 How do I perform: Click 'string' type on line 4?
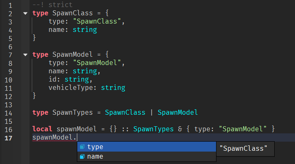coord(85,30)
